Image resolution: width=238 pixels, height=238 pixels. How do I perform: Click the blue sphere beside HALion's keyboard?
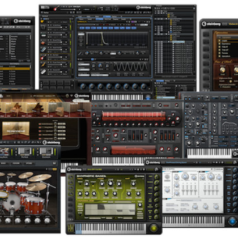[x=148, y=97]
